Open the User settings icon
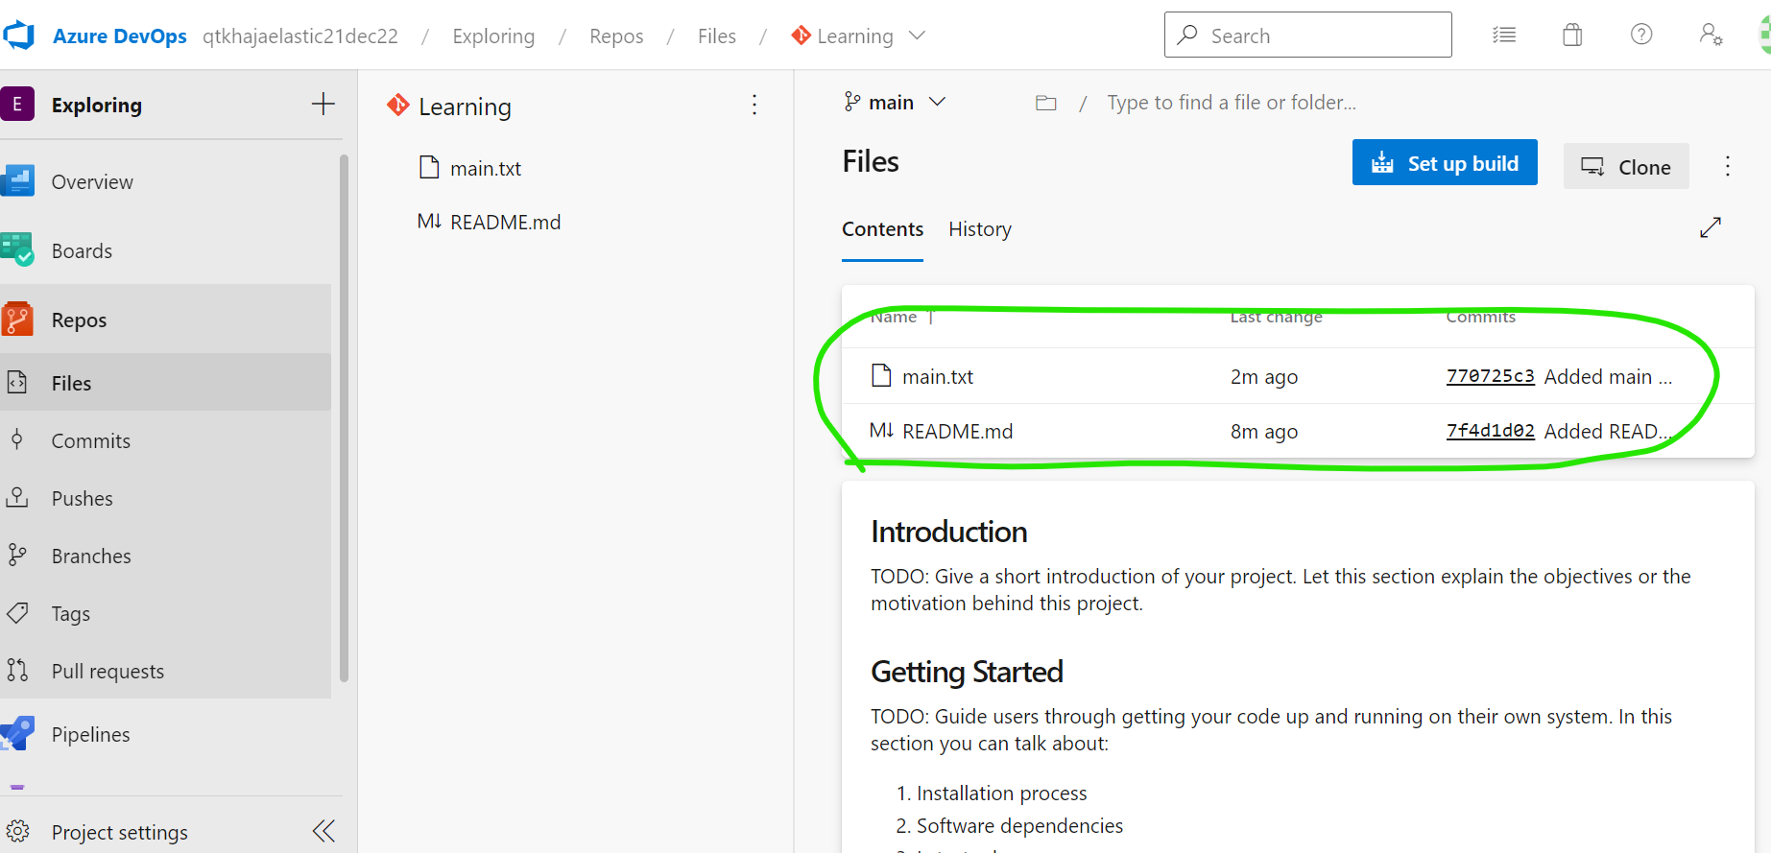Screen dimensions: 1771x853 click(x=1711, y=36)
